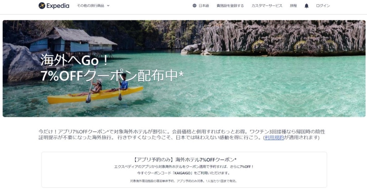Open 貴施設を登録する link
367x194 pixels.
point(230,6)
